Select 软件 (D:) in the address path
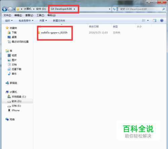The height and width of the screenshot is (149, 168). point(41,9)
